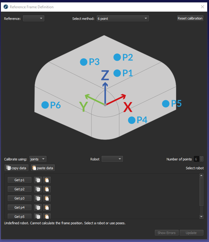Click the Number of points field

click(x=197, y=159)
